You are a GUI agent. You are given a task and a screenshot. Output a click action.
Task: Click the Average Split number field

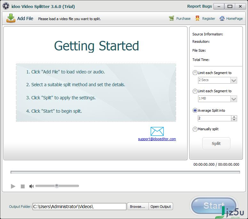(x=214, y=118)
